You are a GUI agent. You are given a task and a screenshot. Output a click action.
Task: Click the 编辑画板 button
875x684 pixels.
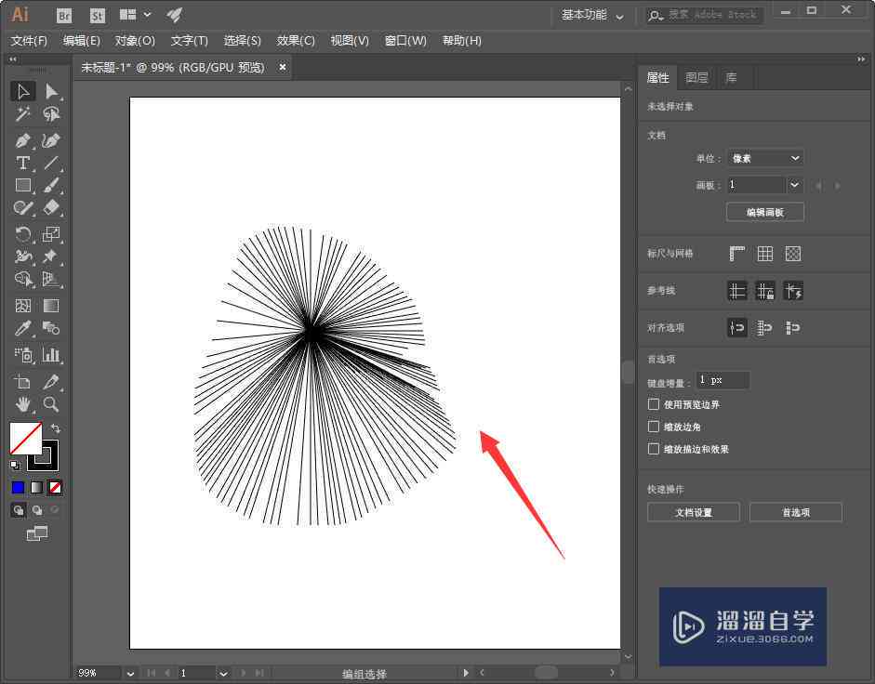[765, 212]
